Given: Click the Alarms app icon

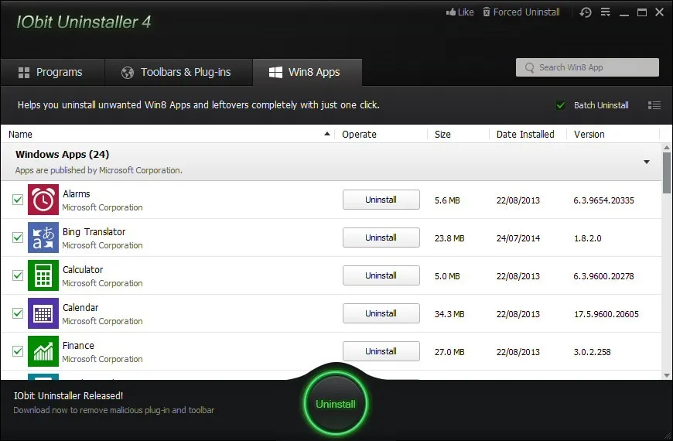Looking at the screenshot, I should (43, 200).
